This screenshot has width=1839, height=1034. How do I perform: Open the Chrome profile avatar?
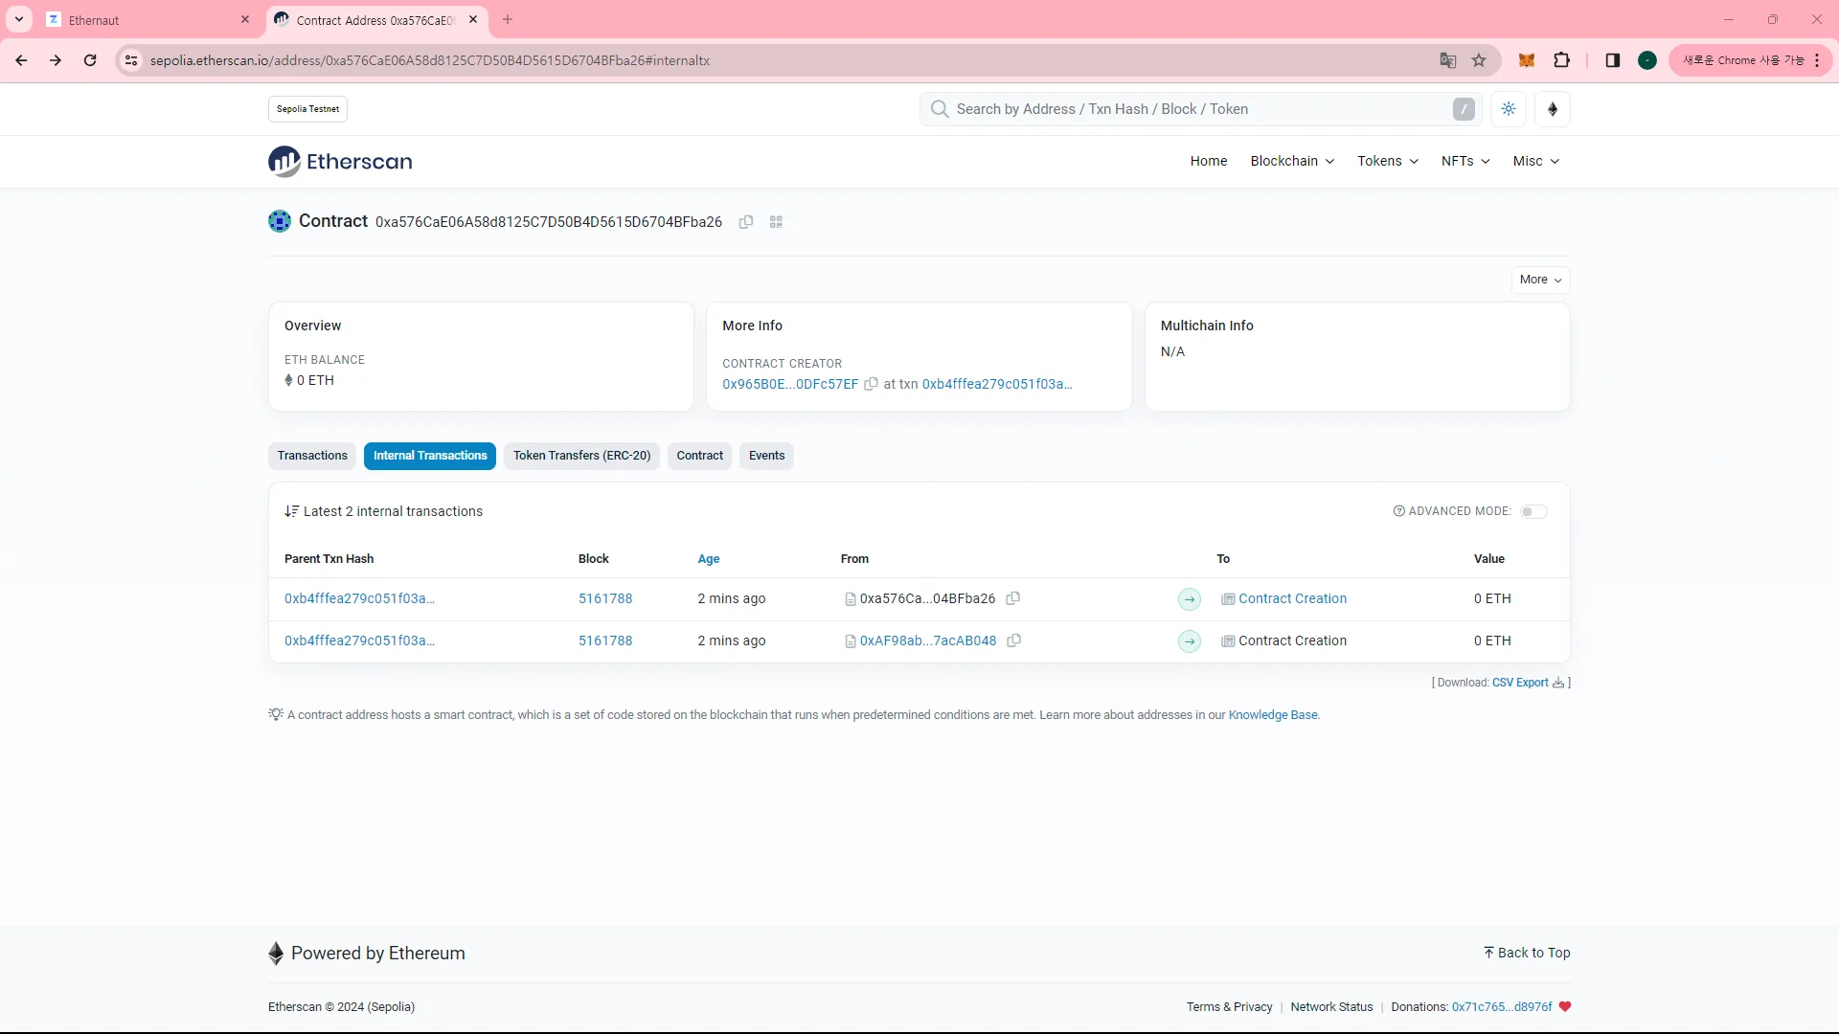point(1647,60)
